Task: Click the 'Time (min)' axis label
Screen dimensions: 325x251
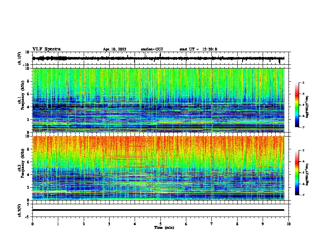Action: [164, 228]
